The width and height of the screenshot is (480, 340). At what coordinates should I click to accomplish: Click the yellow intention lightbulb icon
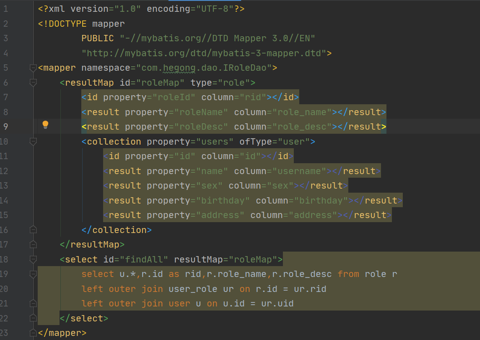click(45, 124)
